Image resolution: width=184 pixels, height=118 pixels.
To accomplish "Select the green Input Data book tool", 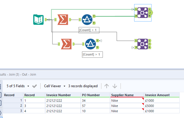I will (x=39, y=19).
